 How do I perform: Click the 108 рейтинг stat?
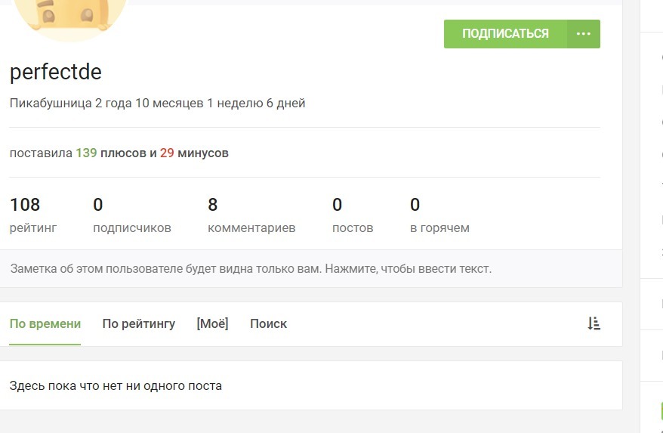[x=32, y=215]
